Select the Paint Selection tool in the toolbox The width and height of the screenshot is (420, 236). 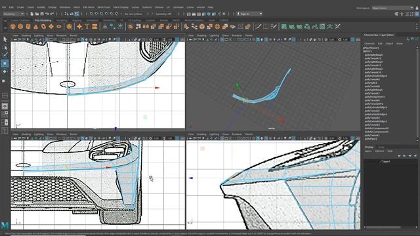coord(5,55)
